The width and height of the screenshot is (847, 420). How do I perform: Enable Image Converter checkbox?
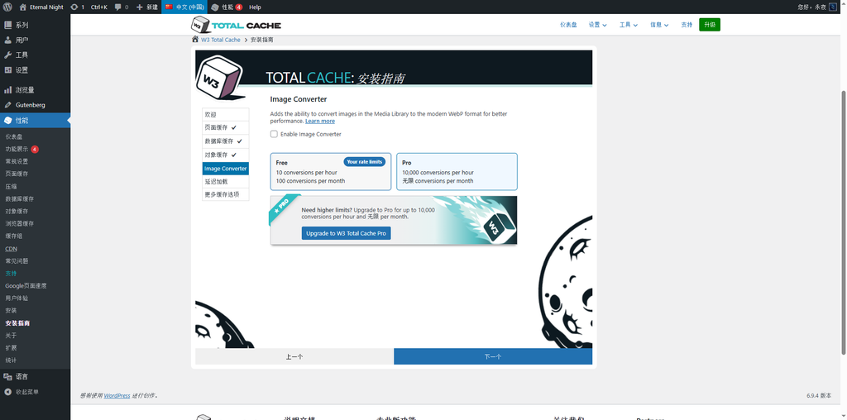(x=274, y=134)
